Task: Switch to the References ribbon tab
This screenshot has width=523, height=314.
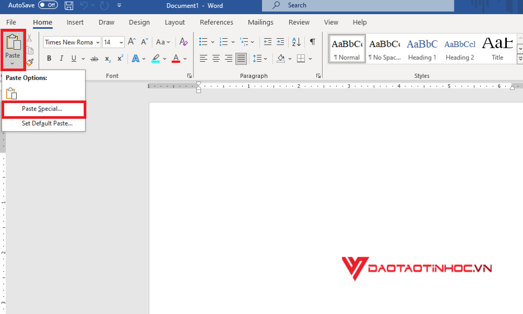Action: (x=216, y=22)
